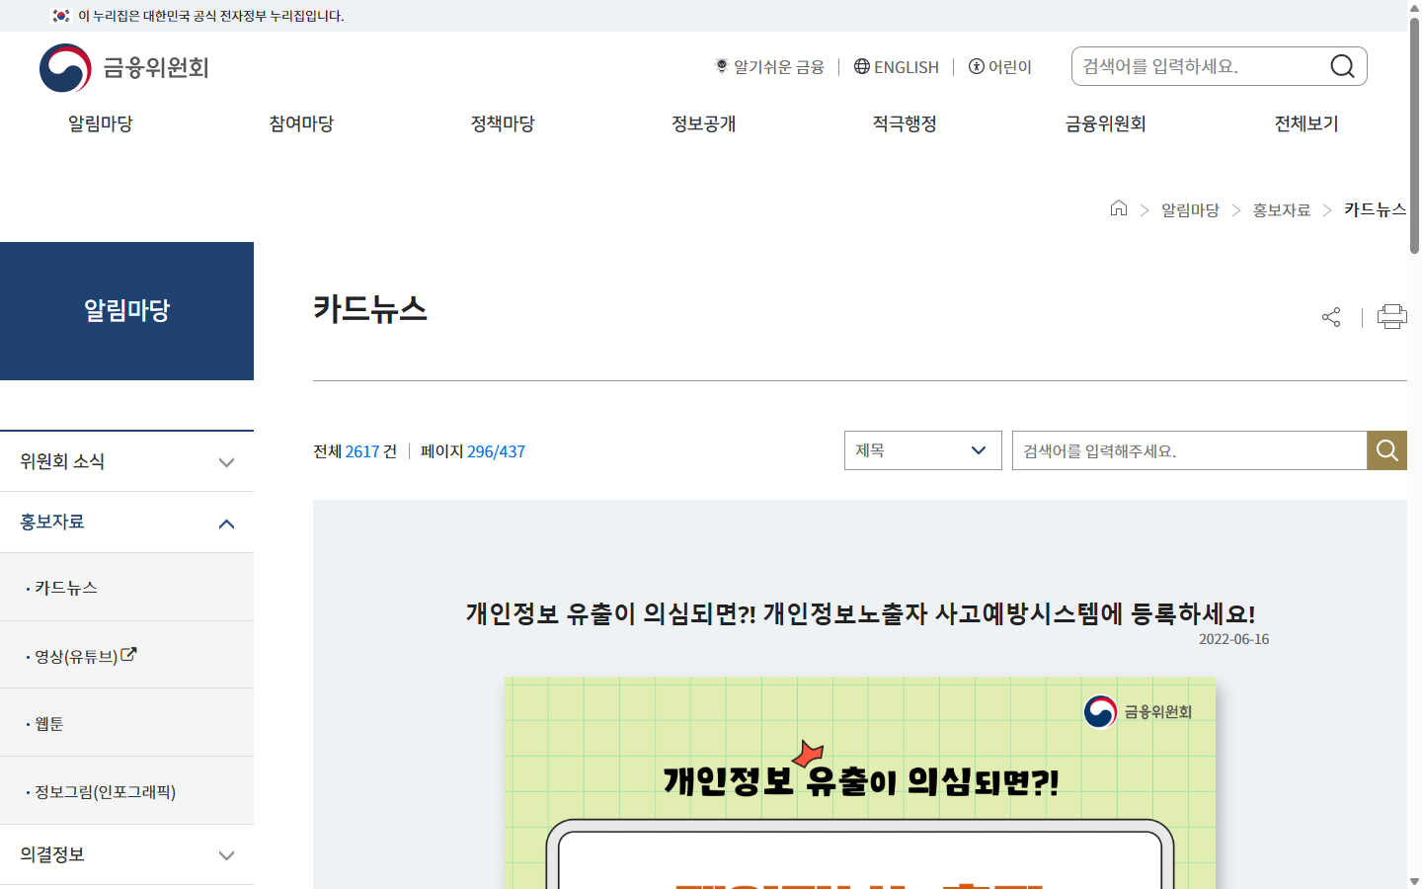Open the 어린이 page link

tap(1000, 66)
